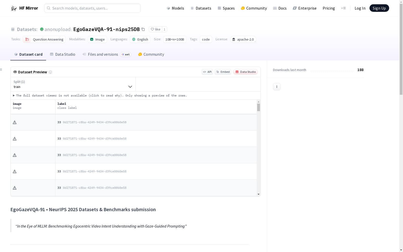Click the warning icon in second preview row
403x252 pixels.
click(15, 139)
